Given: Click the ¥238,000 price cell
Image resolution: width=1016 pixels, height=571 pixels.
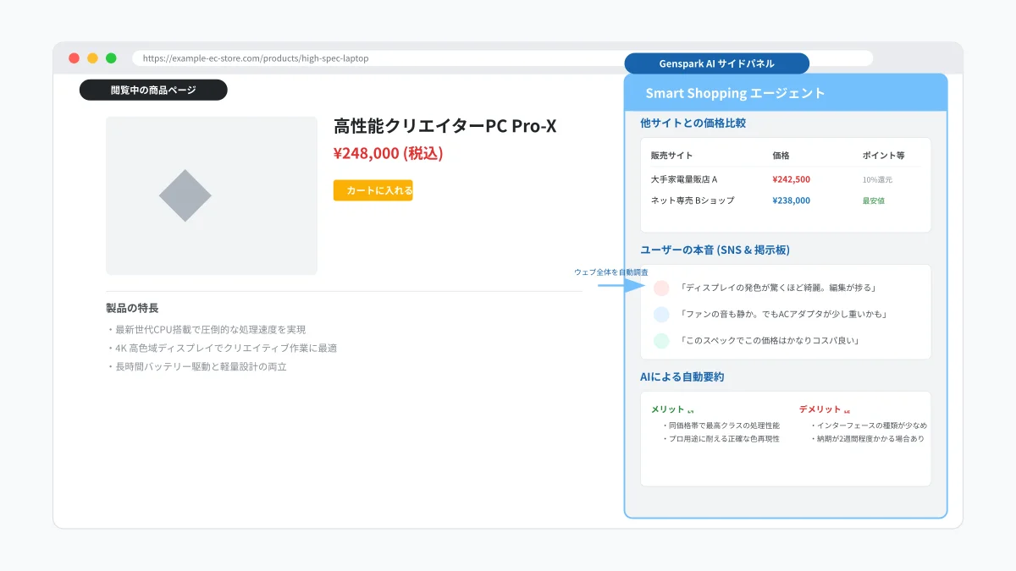Looking at the screenshot, I should tap(791, 200).
